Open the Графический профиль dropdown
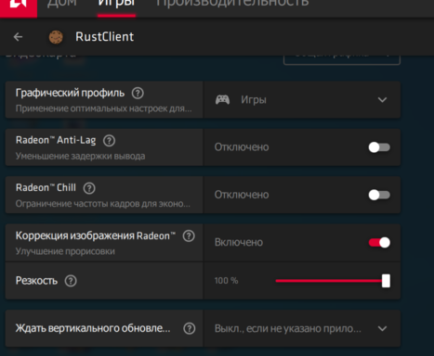 coord(302,100)
